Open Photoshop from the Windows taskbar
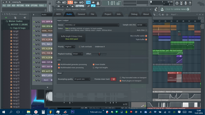Viewport: 205px width, 115px height. point(73,112)
